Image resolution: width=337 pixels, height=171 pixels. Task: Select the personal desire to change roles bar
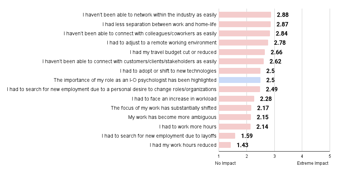240,89
